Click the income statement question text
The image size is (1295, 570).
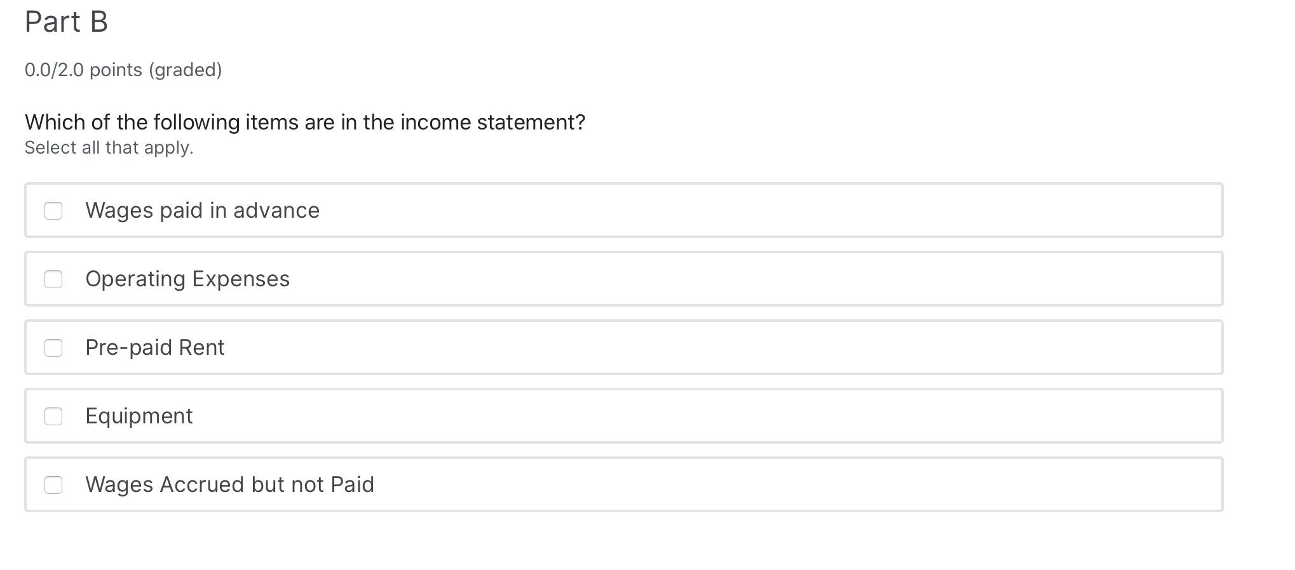click(305, 122)
